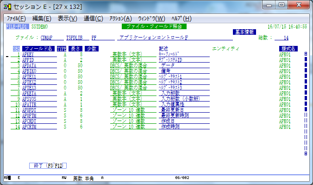
Task: Open the ウィンドウ(W) menu
Action: [152, 19]
